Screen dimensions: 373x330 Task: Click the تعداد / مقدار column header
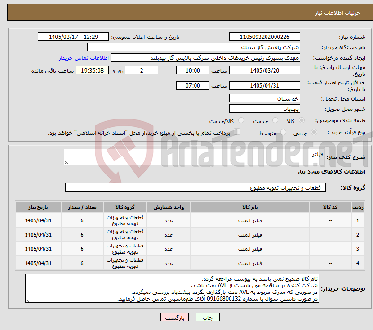[x=82, y=207]
